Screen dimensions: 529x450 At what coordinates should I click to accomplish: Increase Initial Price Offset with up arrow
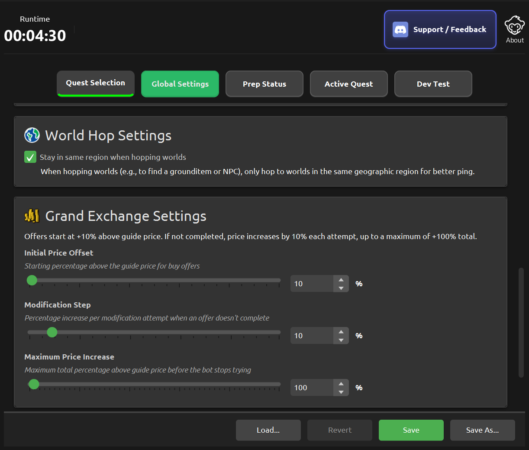(341, 280)
